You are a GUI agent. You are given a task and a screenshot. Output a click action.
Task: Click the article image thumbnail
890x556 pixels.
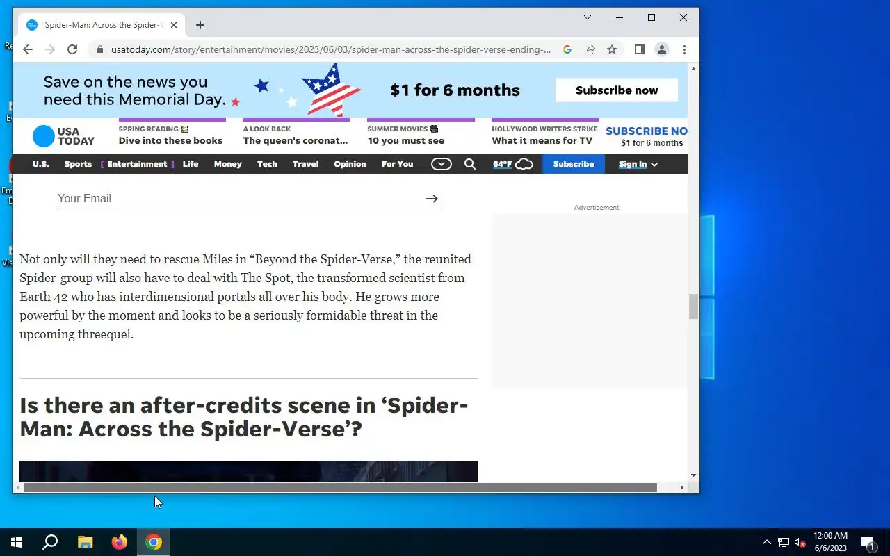[249, 471]
